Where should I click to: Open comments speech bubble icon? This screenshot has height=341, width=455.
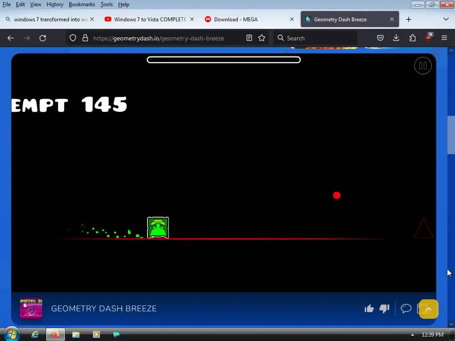406,308
